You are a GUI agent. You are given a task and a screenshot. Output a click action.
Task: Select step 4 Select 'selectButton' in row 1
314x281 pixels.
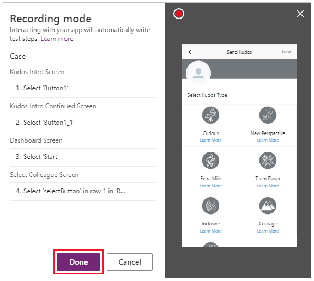coord(83,191)
